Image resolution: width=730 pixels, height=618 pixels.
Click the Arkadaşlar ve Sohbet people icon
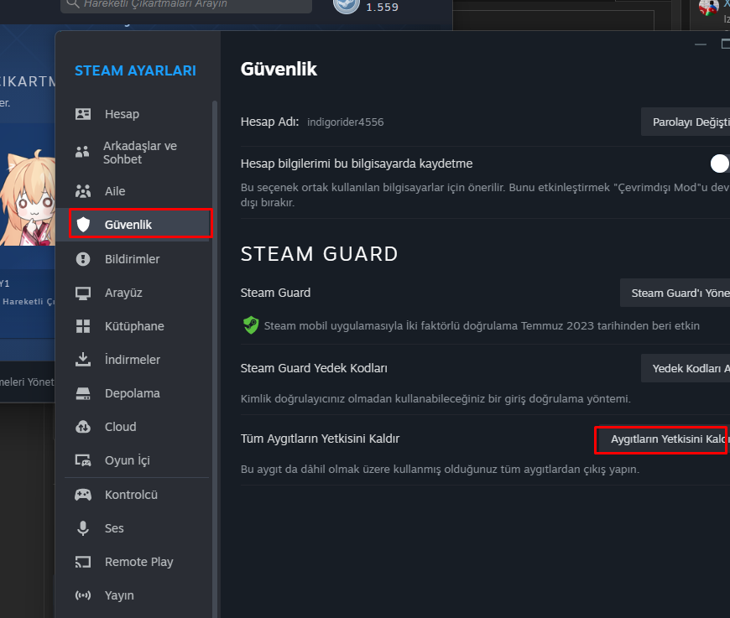coord(82,152)
